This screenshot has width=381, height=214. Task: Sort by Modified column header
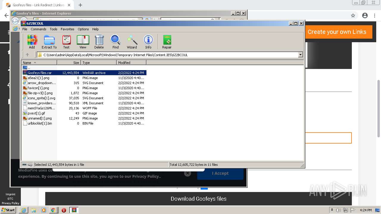tap(131, 63)
